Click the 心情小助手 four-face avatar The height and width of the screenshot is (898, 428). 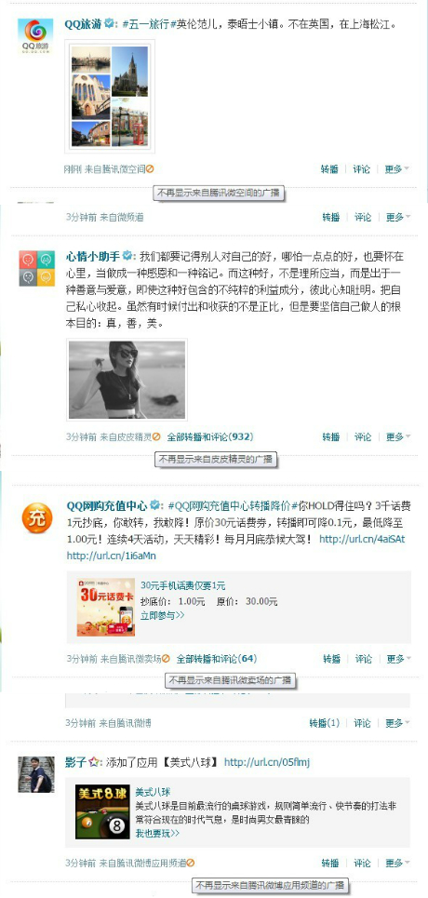tap(36, 268)
